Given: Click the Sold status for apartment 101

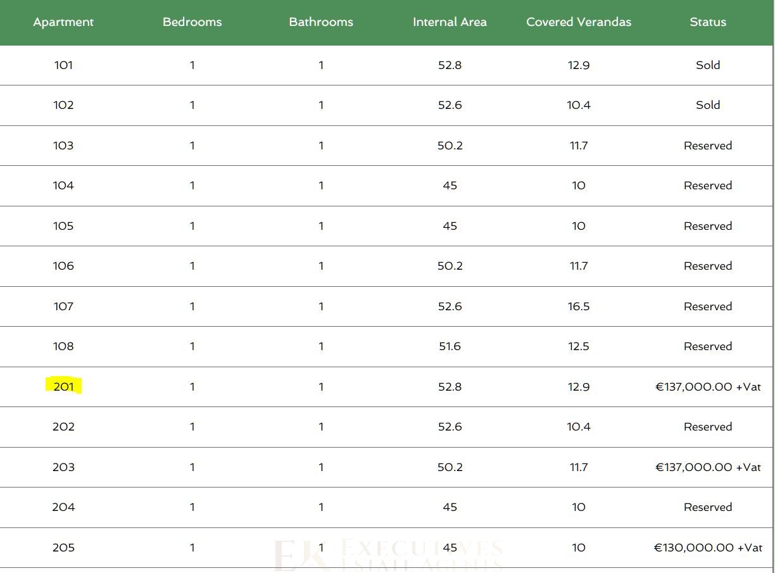Looking at the screenshot, I should [708, 65].
